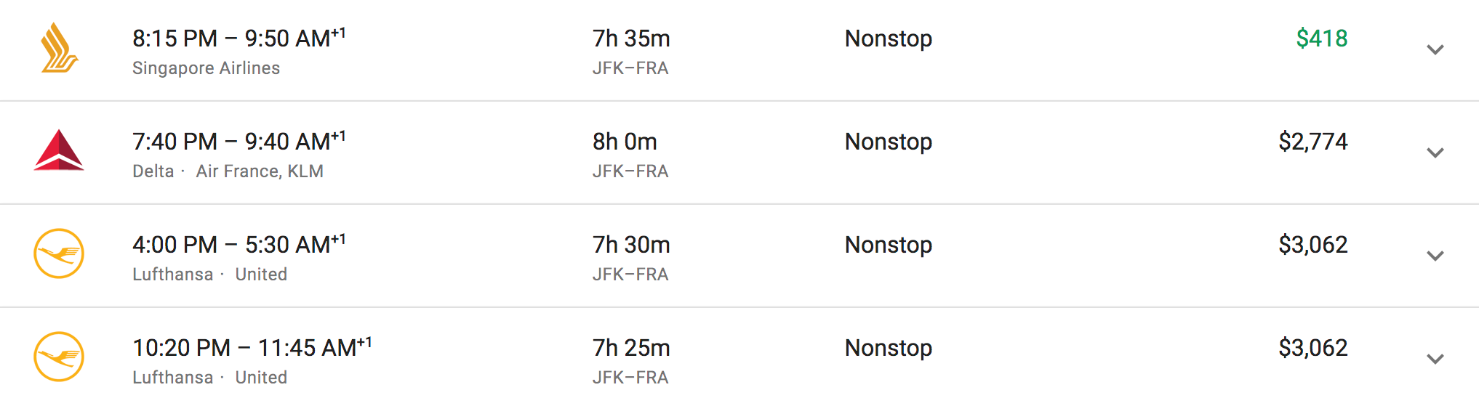1479x398 pixels.
Task: Select the 8:15 PM – 9:50 AM flight
Action: coord(239,38)
